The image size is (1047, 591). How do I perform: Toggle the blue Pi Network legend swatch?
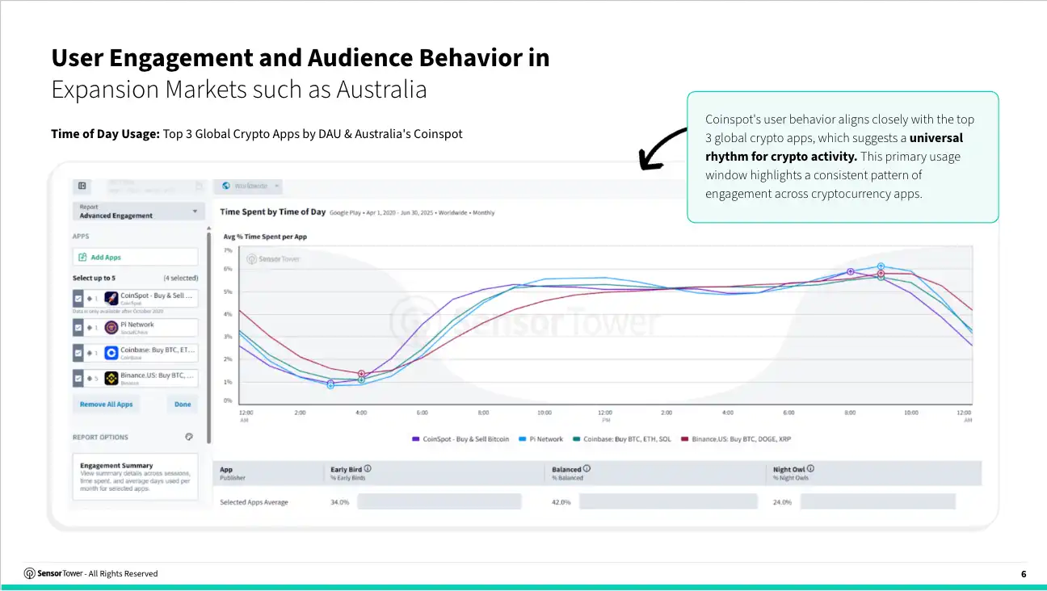pyautogui.click(x=522, y=439)
